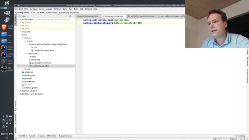The width and height of the screenshot is (249, 140).
Task: Open the Navigate menu
Action: coord(34,9)
